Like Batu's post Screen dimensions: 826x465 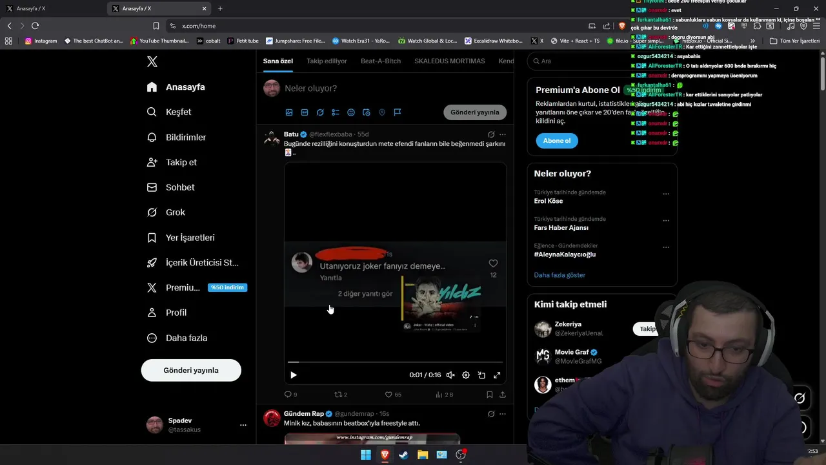392,395
